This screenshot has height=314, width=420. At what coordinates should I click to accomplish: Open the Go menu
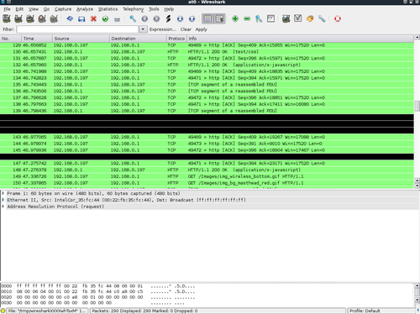coord(46,9)
